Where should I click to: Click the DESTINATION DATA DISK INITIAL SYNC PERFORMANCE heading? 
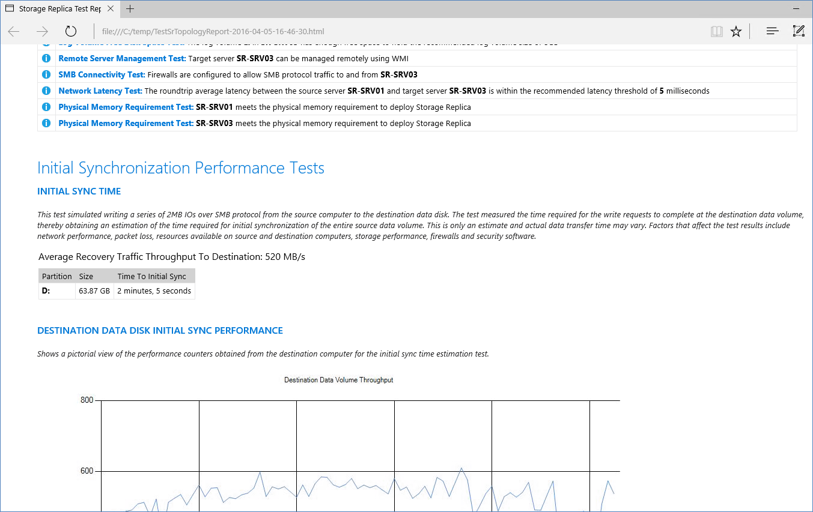point(160,330)
